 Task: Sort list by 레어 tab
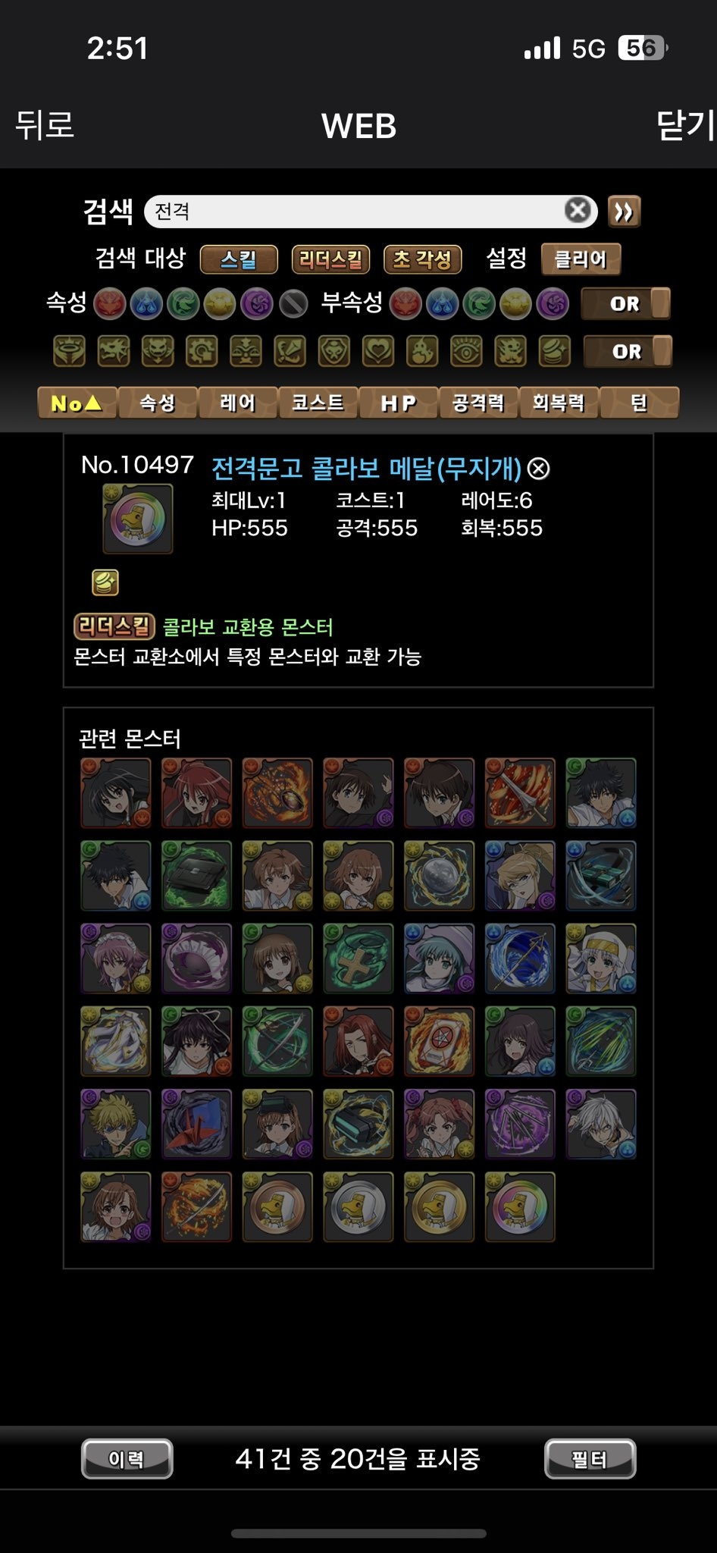[x=238, y=403]
